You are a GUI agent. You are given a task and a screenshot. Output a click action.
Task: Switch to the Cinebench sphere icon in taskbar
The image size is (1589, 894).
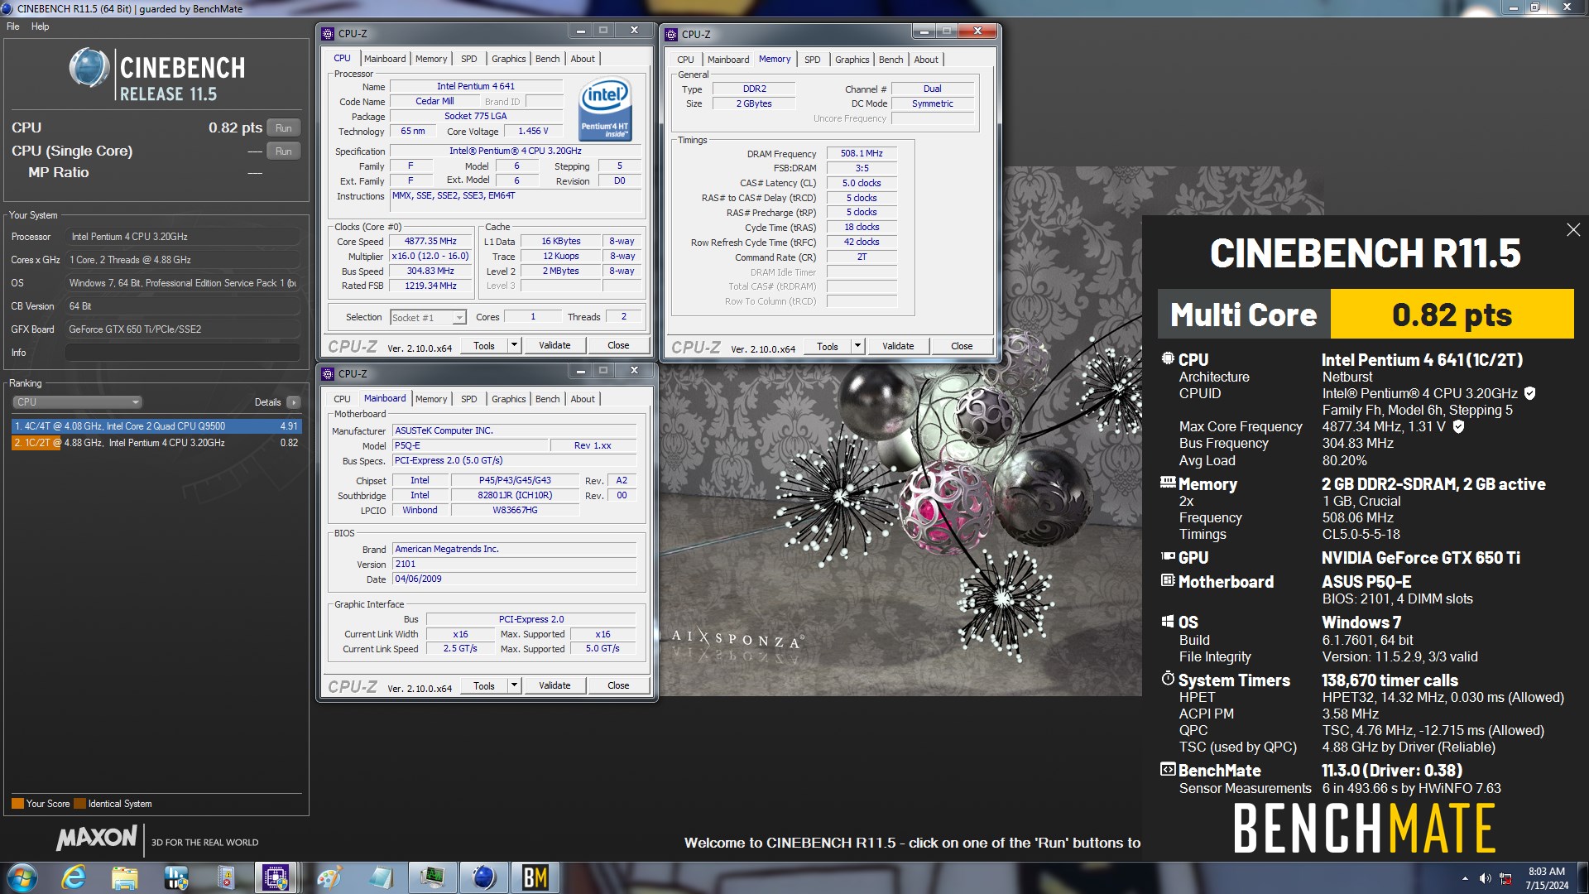(x=484, y=877)
